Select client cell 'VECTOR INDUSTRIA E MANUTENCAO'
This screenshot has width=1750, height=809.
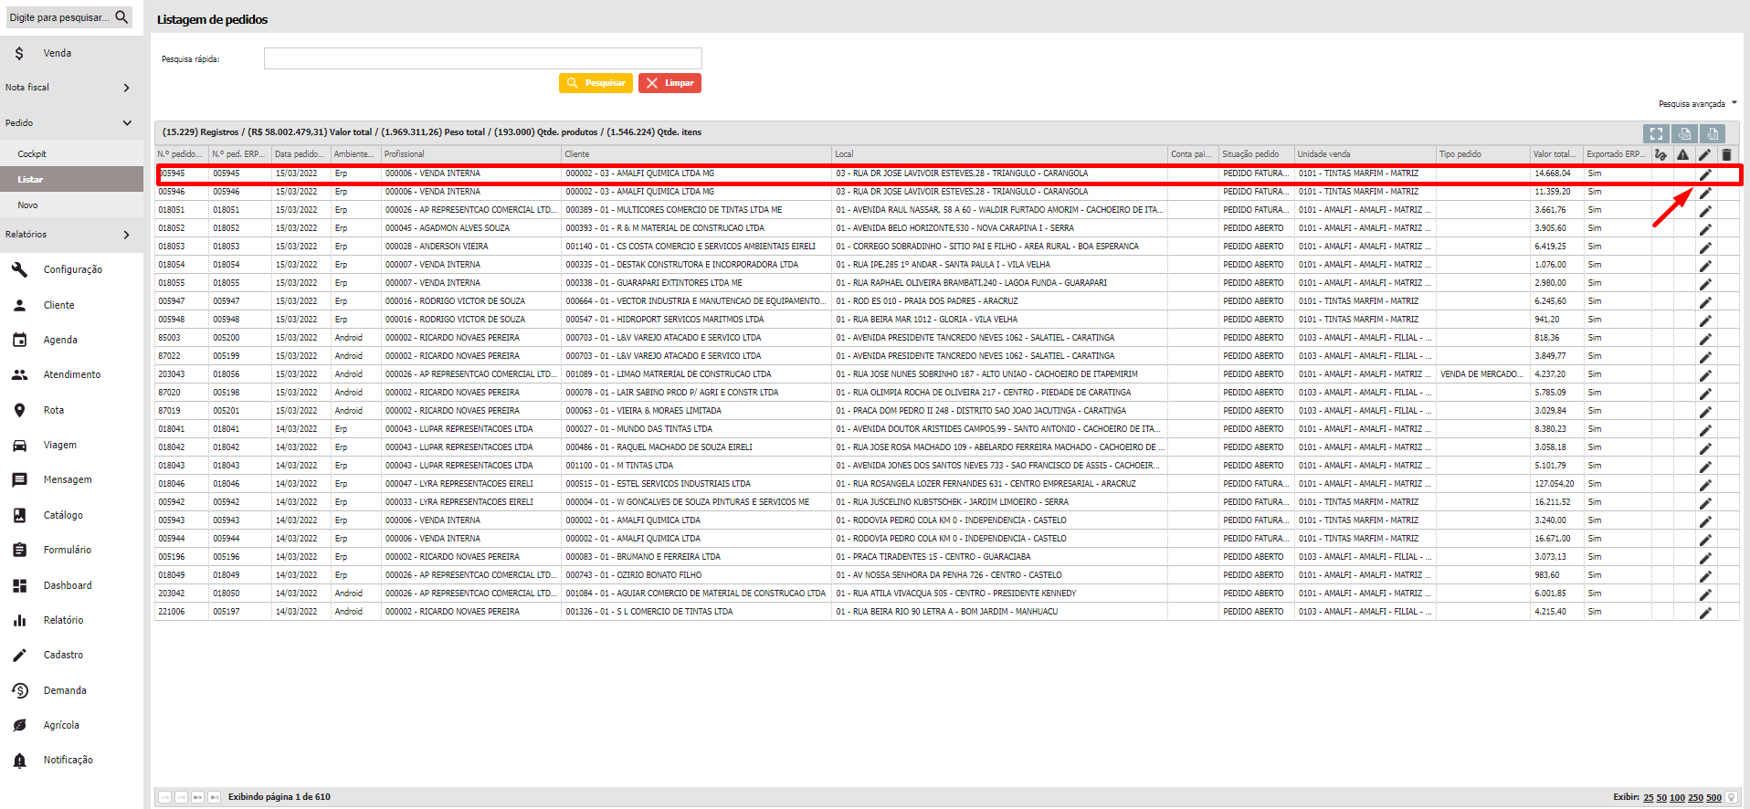pos(696,301)
